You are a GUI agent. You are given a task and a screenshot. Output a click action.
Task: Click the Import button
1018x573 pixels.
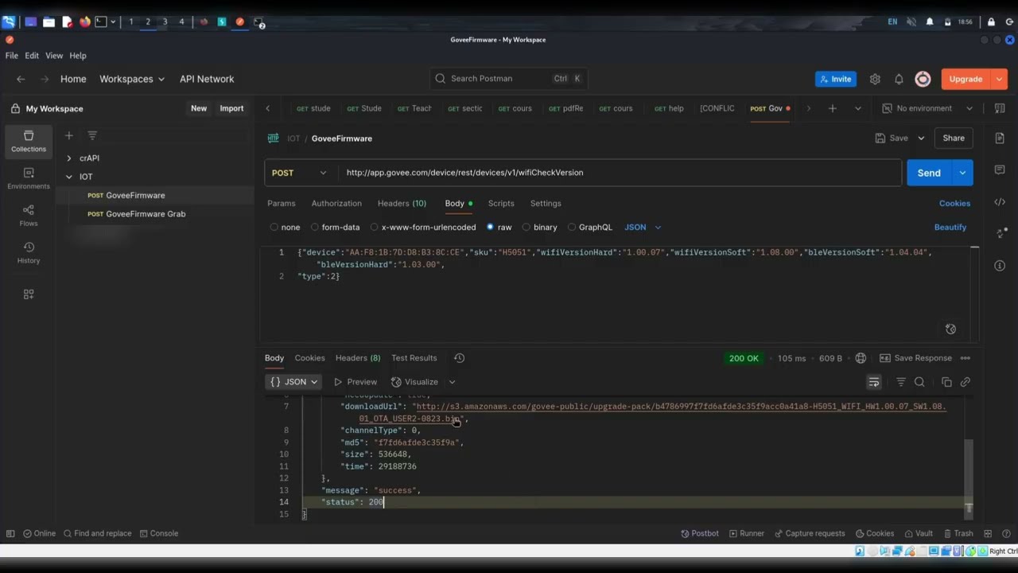tap(231, 108)
